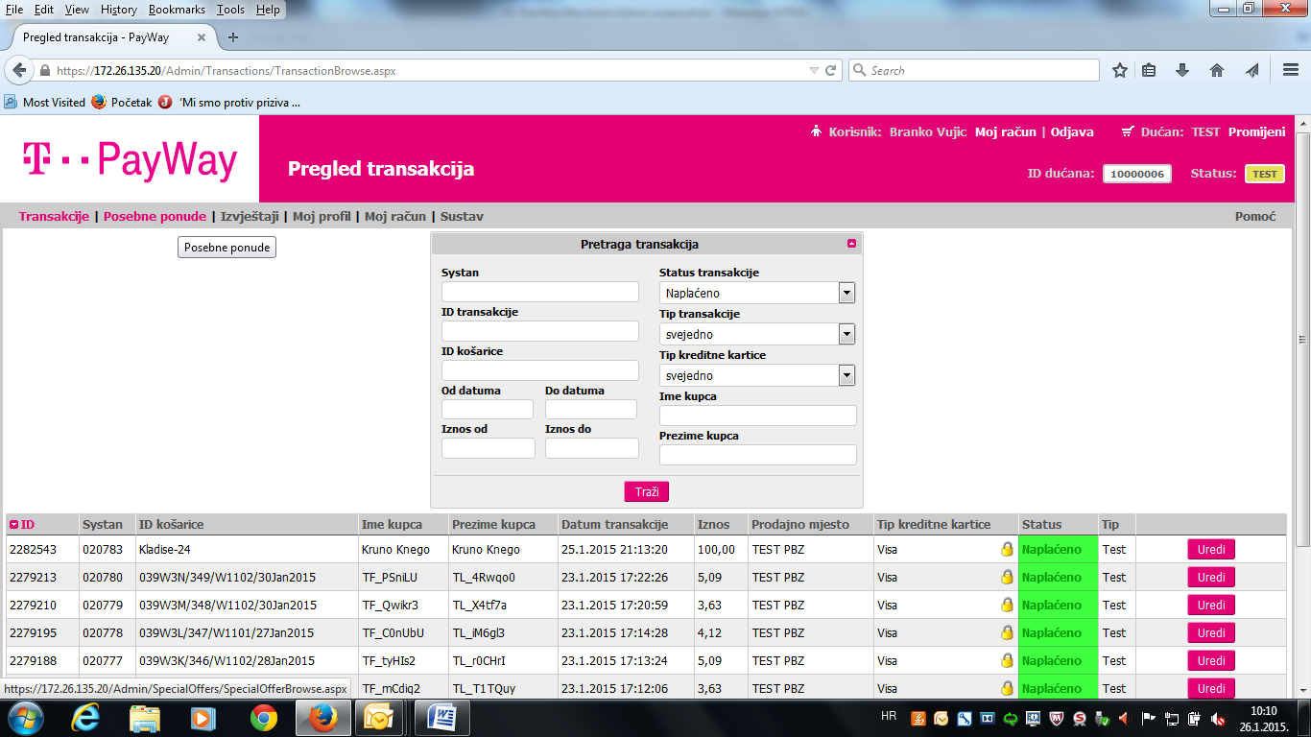The width and height of the screenshot is (1311, 737).
Task: Open the Firefox hamburger menu
Action: 1291,70
